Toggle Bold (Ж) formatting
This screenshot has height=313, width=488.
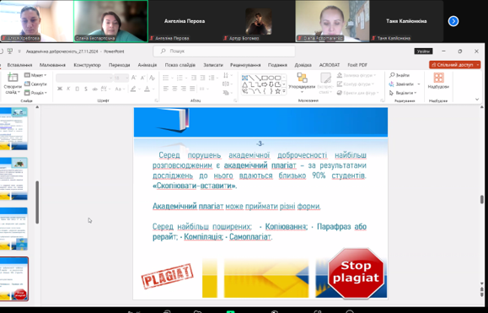(x=60, y=89)
